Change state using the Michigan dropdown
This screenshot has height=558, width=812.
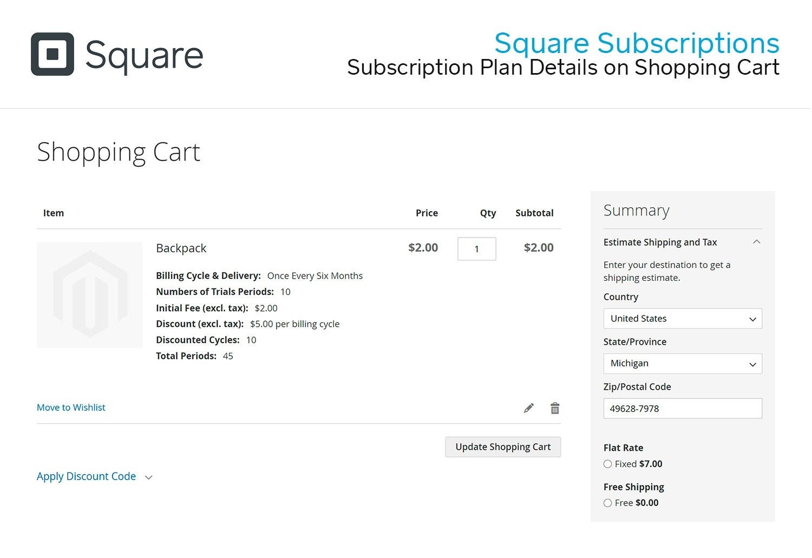(x=682, y=364)
